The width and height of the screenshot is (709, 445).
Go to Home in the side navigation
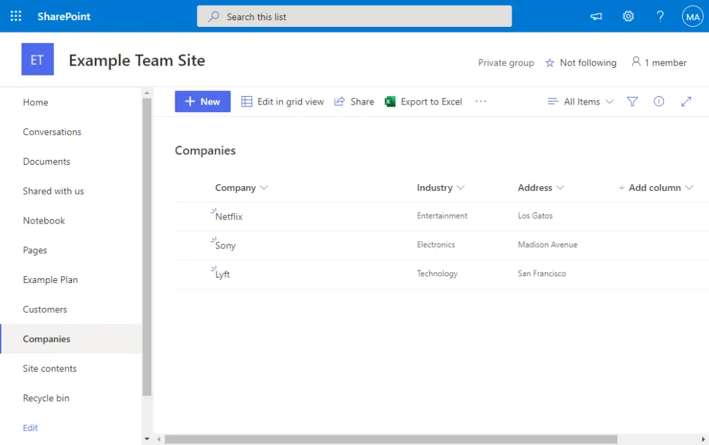click(x=35, y=102)
